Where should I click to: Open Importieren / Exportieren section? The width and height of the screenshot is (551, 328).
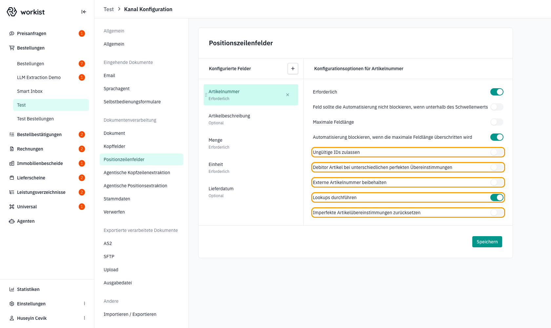point(130,314)
